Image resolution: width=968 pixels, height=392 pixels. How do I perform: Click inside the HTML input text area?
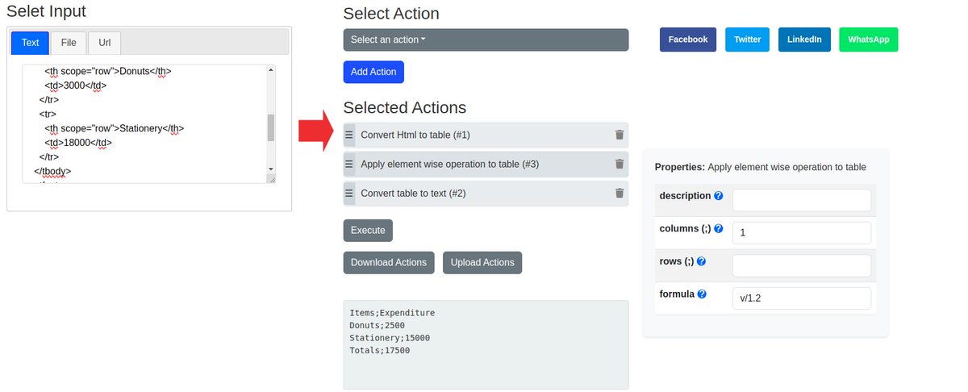click(145, 123)
